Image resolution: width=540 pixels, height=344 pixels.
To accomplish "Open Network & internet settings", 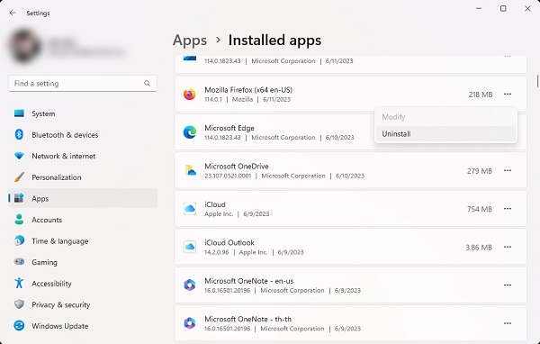I will (83, 156).
